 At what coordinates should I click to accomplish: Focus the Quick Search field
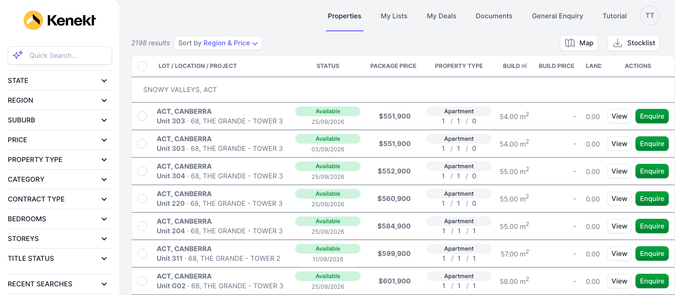click(x=60, y=55)
